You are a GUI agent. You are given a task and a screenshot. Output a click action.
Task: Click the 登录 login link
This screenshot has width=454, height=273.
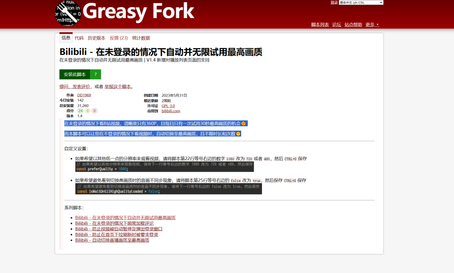(x=334, y=3)
